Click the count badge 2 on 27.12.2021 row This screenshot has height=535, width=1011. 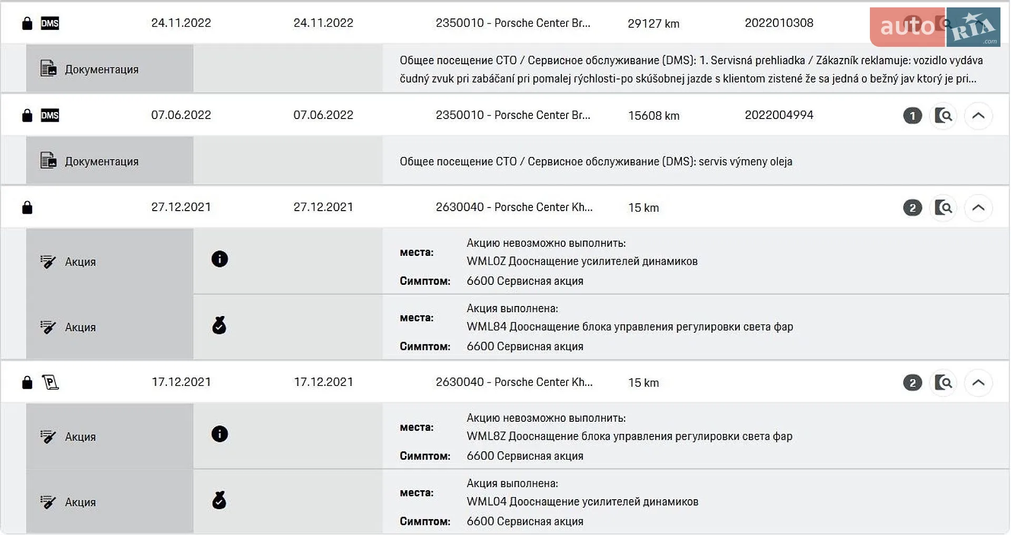913,208
